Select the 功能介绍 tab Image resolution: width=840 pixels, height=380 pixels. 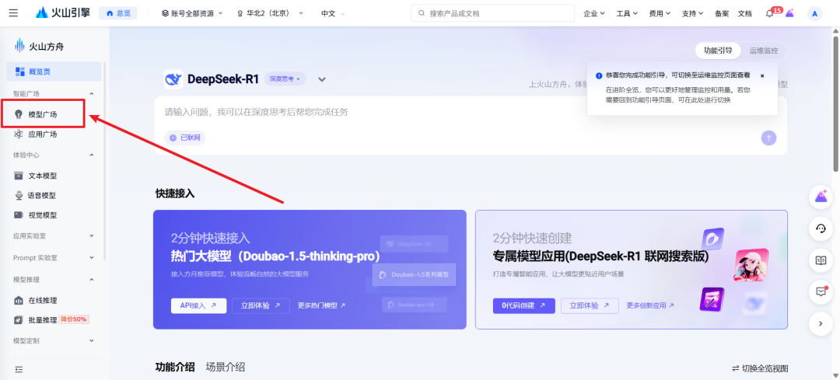(175, 367)
